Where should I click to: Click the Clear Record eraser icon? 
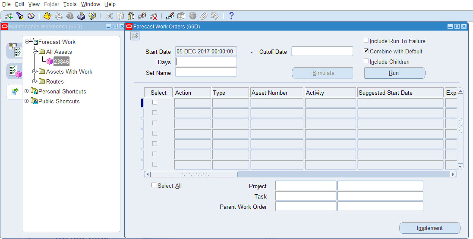coord(142,16)
